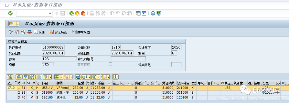Image resolution: width=289 pixels, height=103 pixels.
Task: Click the 211000... G/L account cell
Action: coord(184,88)
